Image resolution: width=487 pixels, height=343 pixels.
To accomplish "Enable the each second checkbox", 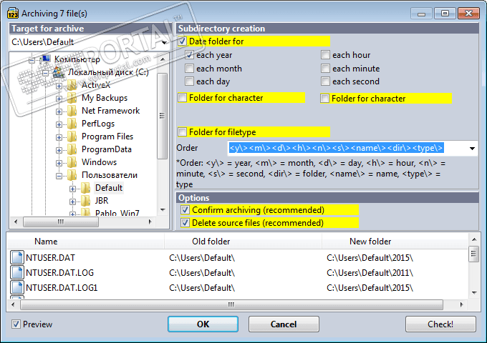I will [325, 81].
